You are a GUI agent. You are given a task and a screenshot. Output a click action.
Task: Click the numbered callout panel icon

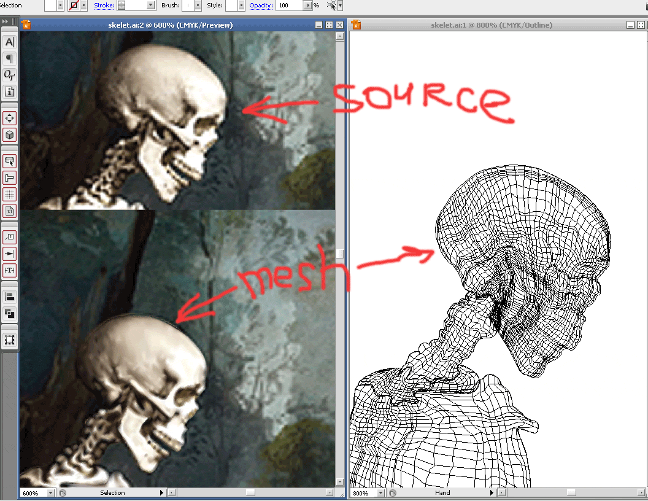9,237
